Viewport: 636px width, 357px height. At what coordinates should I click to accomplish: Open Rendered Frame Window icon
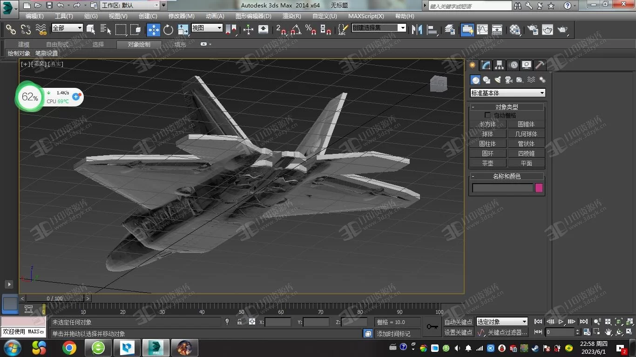click(x=547, y=29)
